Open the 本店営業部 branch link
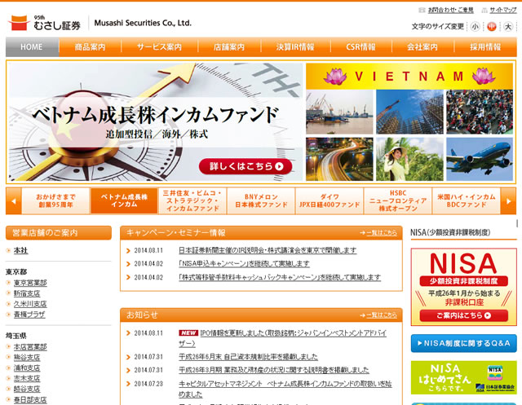This screenshot has width=522, height=405. (30, 347)
